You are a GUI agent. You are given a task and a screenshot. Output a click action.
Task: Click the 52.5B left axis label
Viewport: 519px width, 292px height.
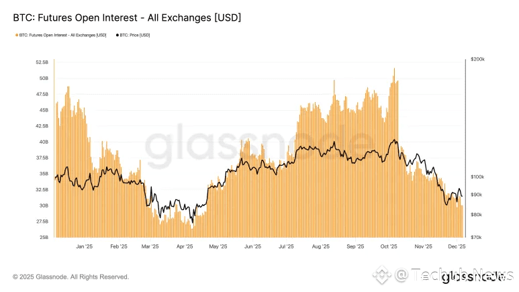coord(42,62)
